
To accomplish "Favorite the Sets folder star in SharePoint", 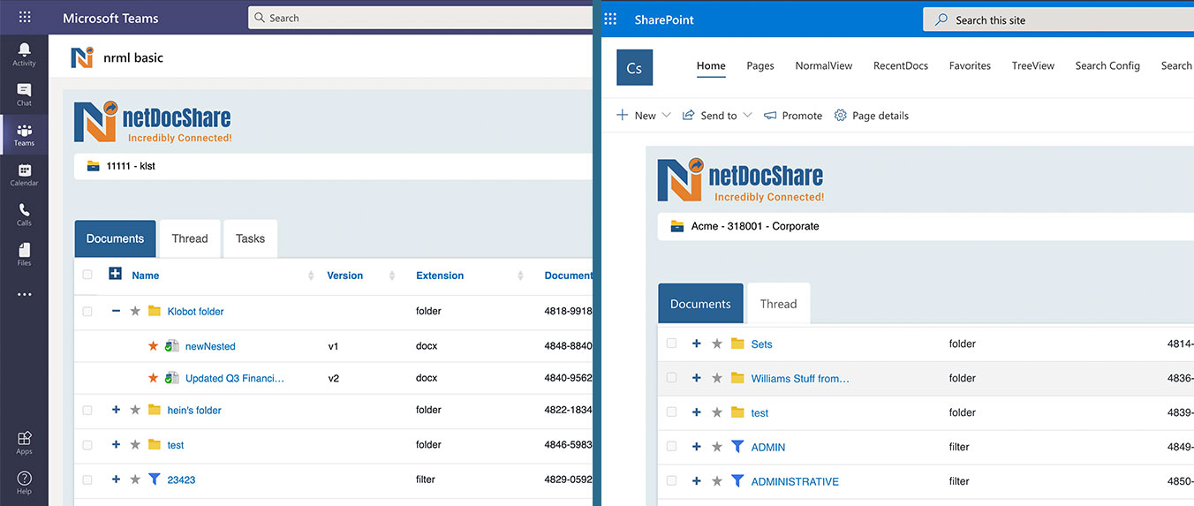I will tap(717, 344).
